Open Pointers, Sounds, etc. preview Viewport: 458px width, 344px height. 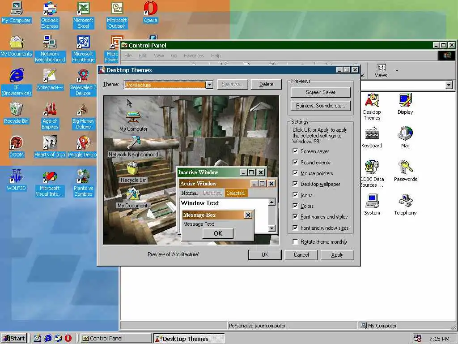point(320,106)
